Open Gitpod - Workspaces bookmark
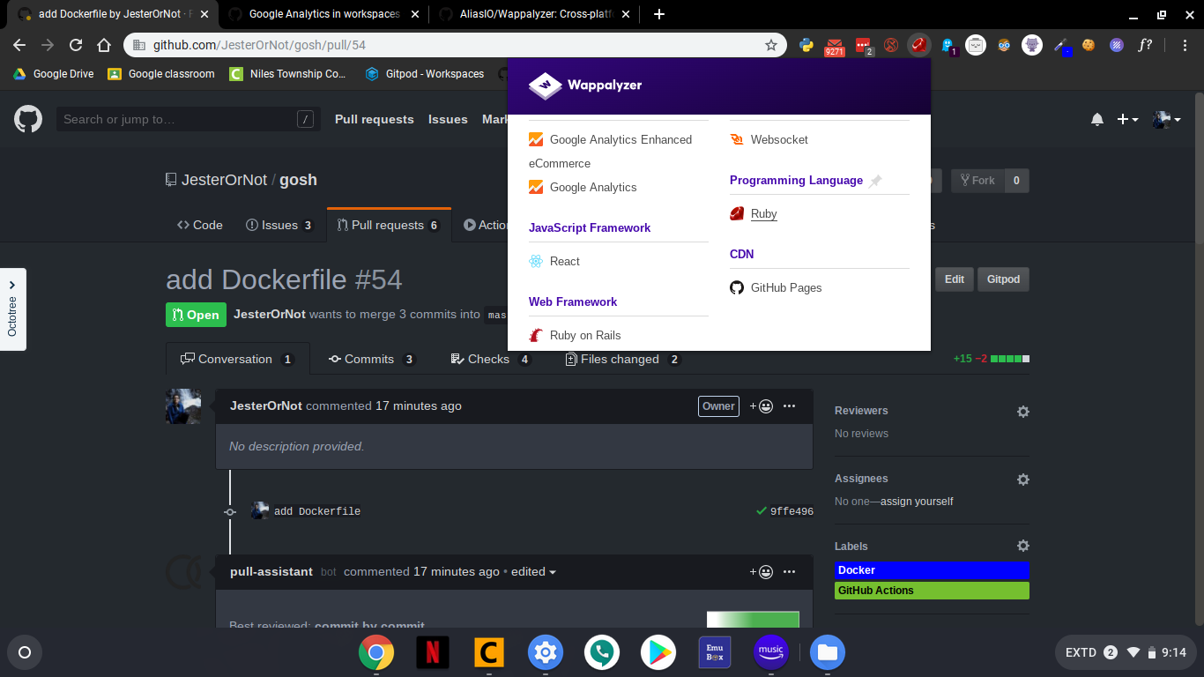The height and width of the screenshot is (677, 1204). (x=425, y=74)
